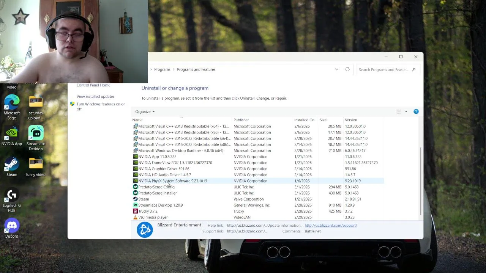Screen dimensions: 486x273
Task: Click the Blizzard Entertainment publisher name
Action: pos(179,225)
